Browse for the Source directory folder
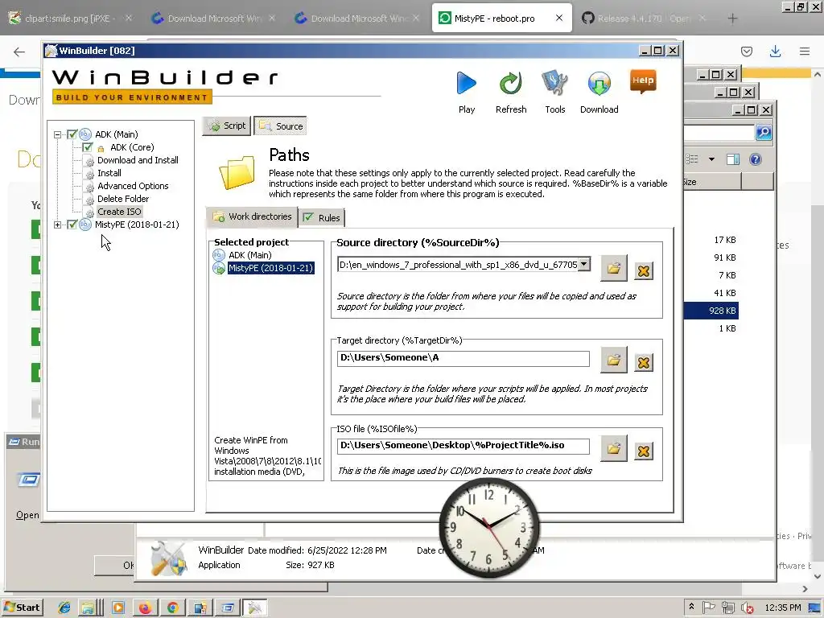The width and height of the screenshot is (824, 618). coord(613,269)
